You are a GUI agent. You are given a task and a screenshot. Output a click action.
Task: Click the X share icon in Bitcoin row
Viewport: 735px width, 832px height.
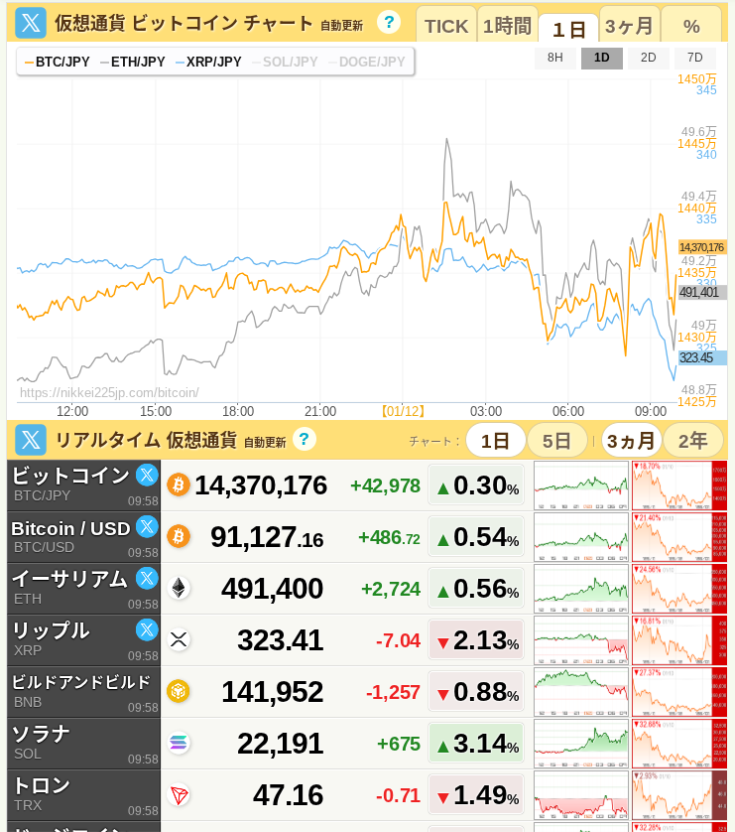click(147, 475)
